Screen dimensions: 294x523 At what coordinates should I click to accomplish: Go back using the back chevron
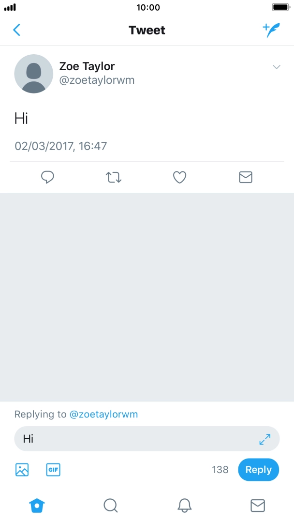(x=17, y=30)
